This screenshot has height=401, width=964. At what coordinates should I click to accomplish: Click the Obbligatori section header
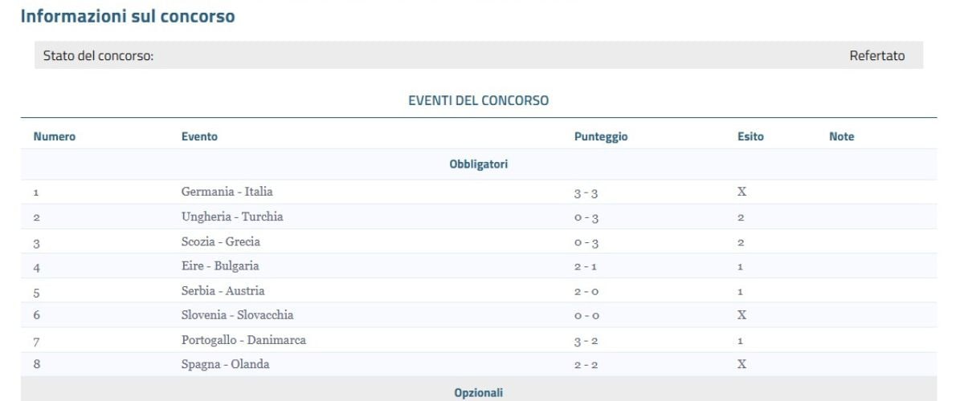(479, 164)
